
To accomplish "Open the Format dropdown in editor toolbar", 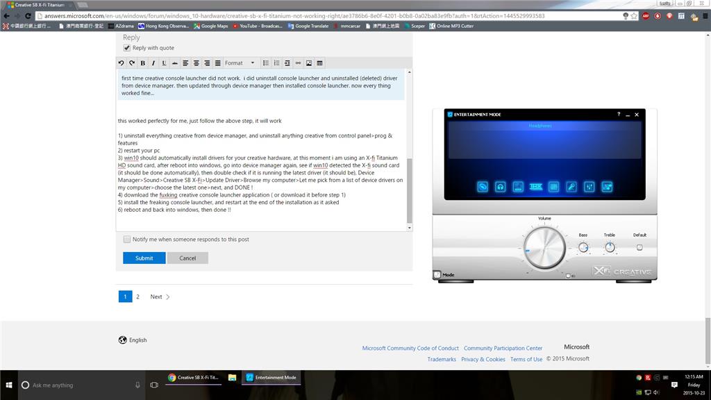I will click(x=240, y=63).
